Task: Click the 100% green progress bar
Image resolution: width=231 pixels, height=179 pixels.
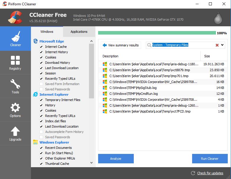Action: [157, 33]
